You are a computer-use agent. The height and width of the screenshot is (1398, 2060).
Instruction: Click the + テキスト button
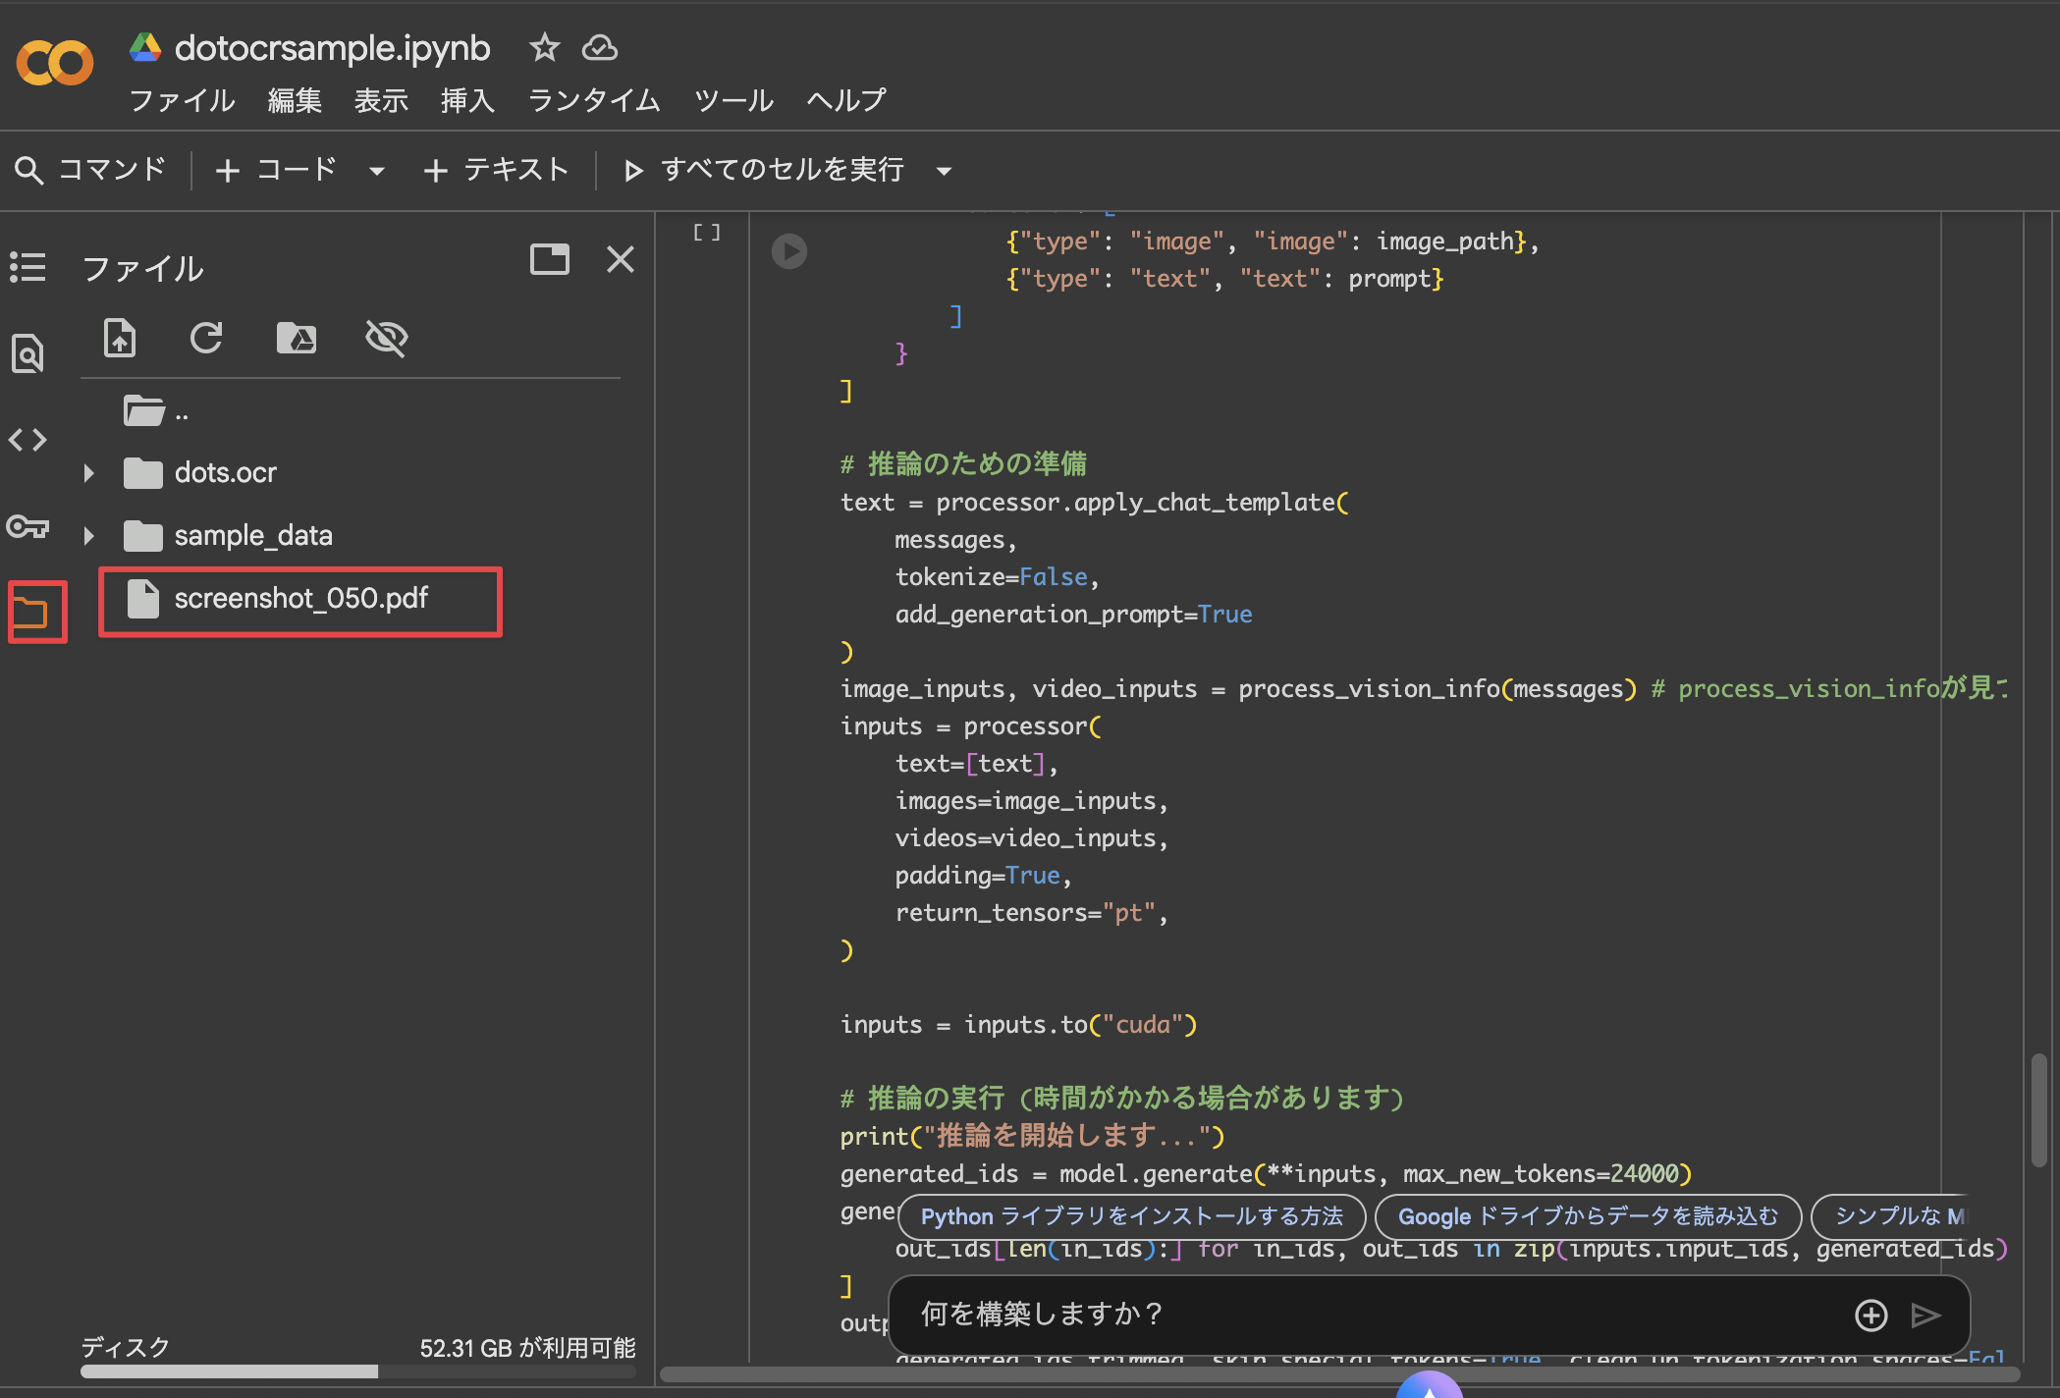[x=496, y=170]
